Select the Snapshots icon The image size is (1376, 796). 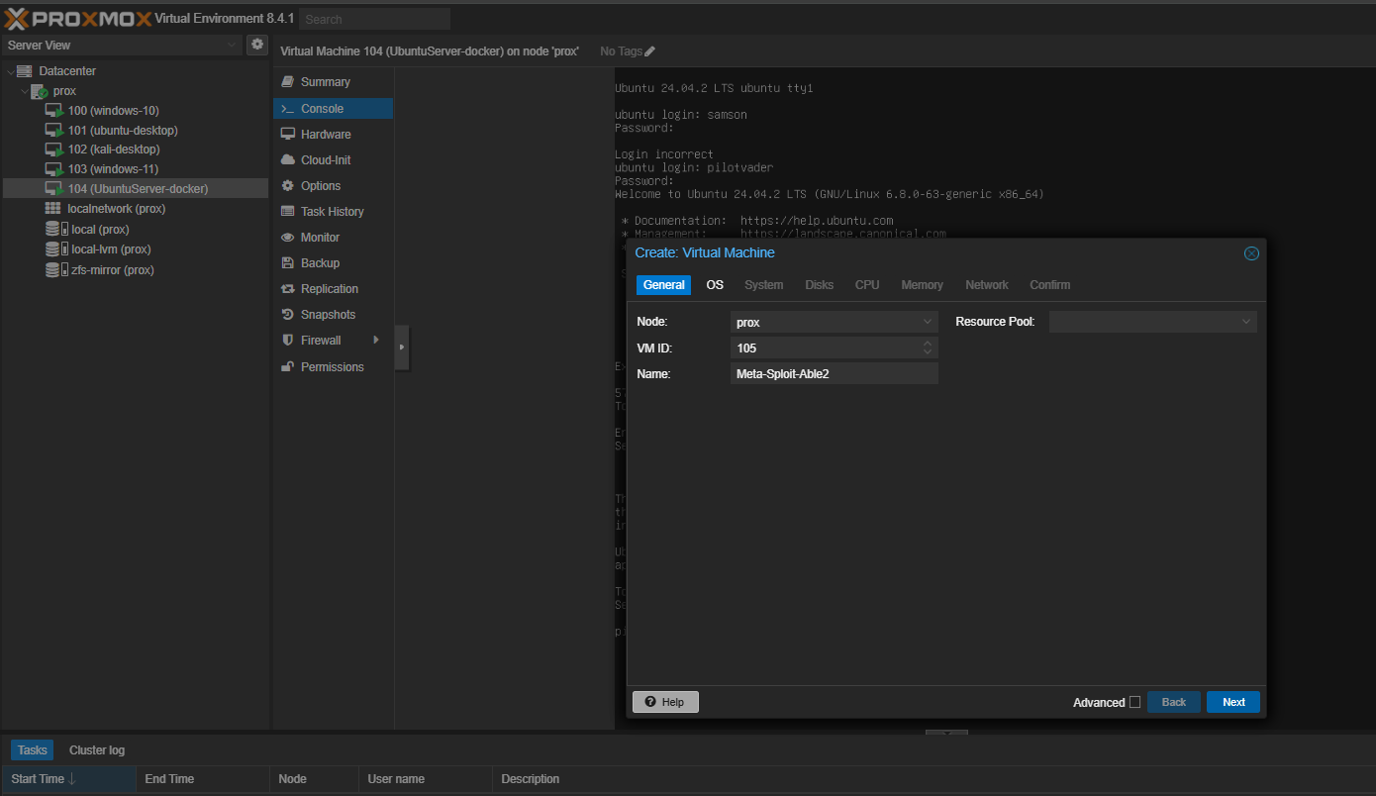[x=327, y=314]
